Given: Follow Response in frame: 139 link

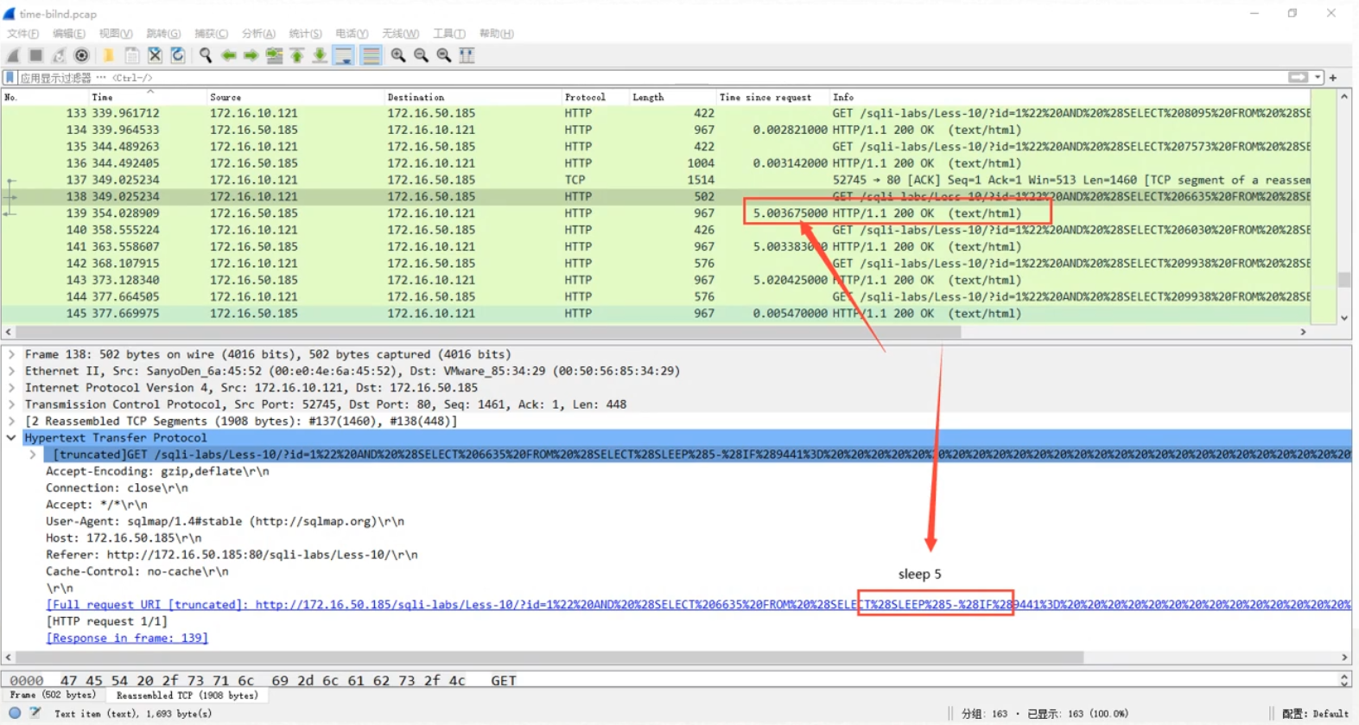Looking at the screenshot, I should click(x=127, y=639).
